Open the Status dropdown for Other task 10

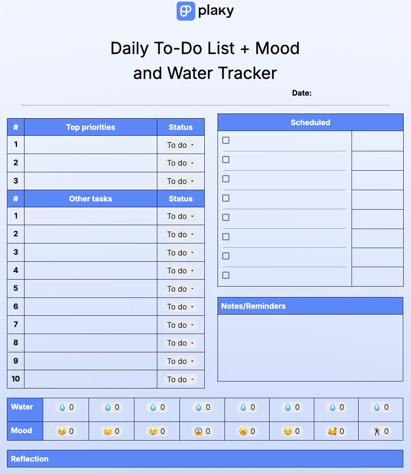click(x=180, y=379)
